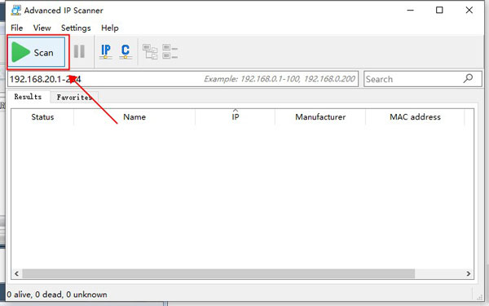Close the Advanced IP Scanner window
The height and width of the screenshot is (306, 489).
(x=469, y=11)
